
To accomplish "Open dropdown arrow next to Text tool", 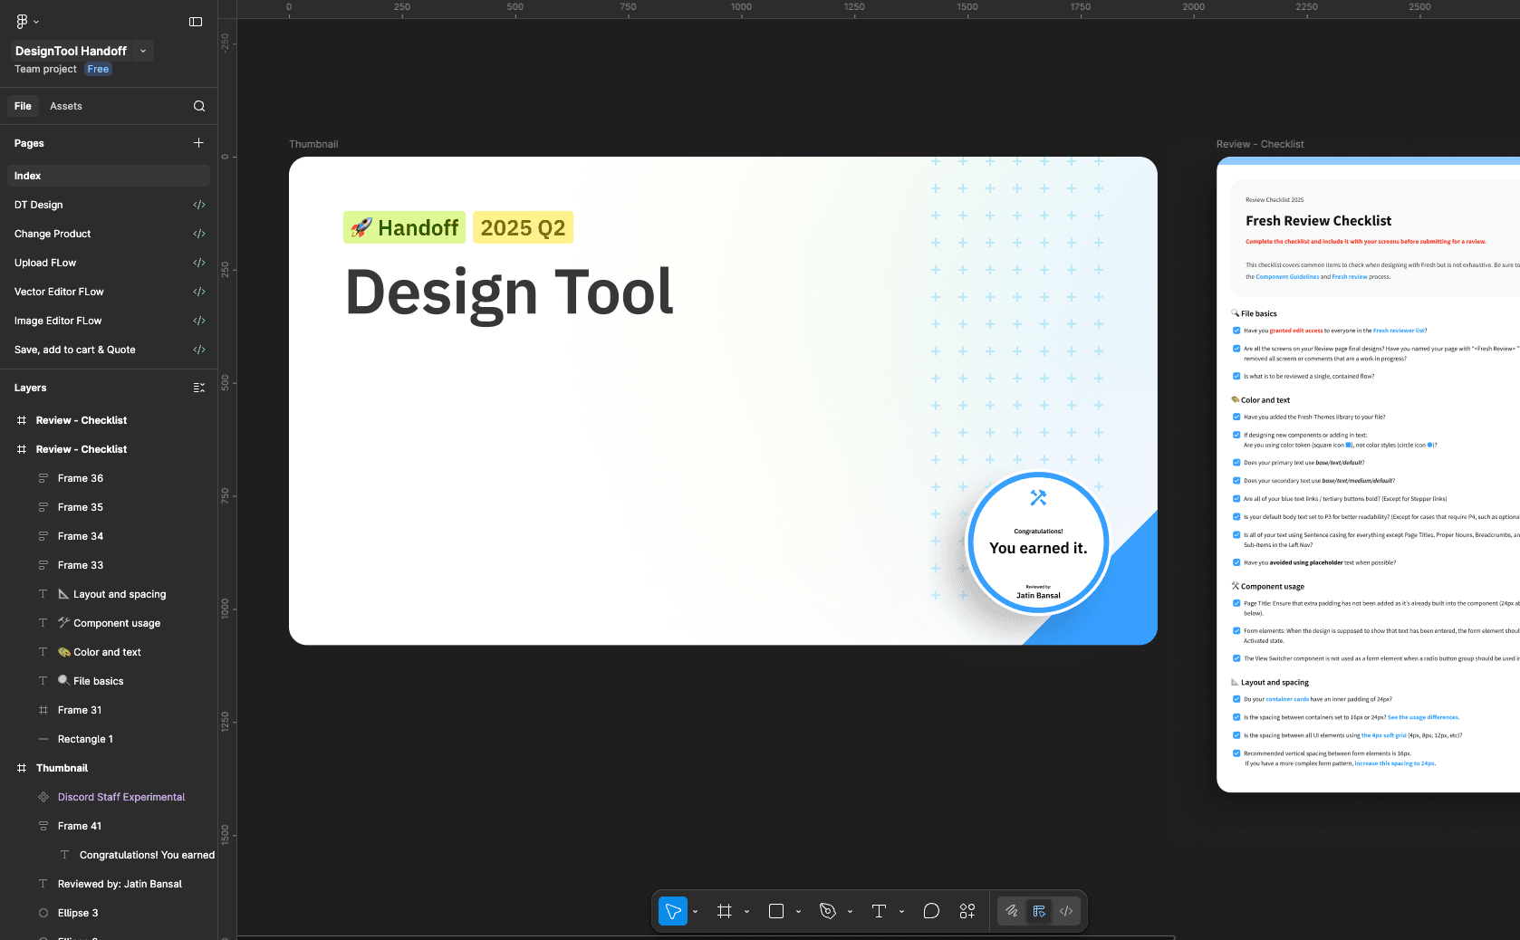I will tap(902, 912).
